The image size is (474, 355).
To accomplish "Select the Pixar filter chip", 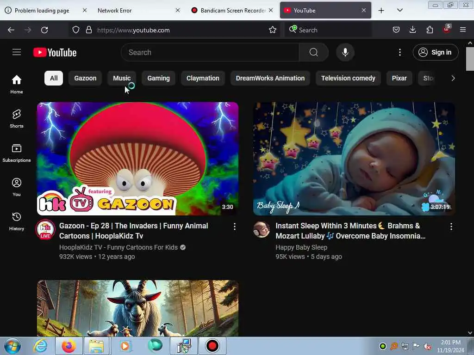I will [x=399, y=78].
